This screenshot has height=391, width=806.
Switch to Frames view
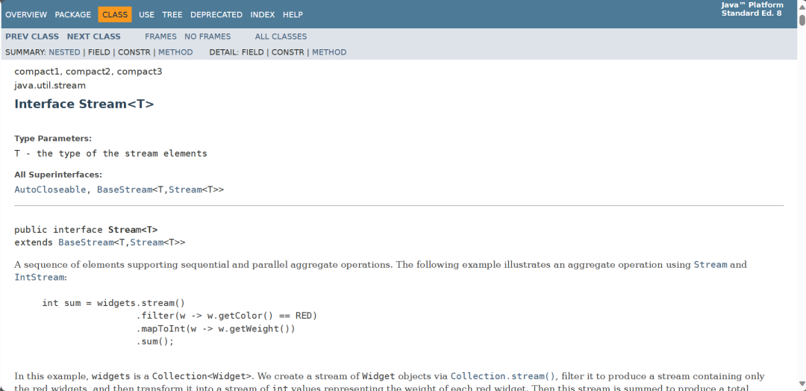click(160, 36)
